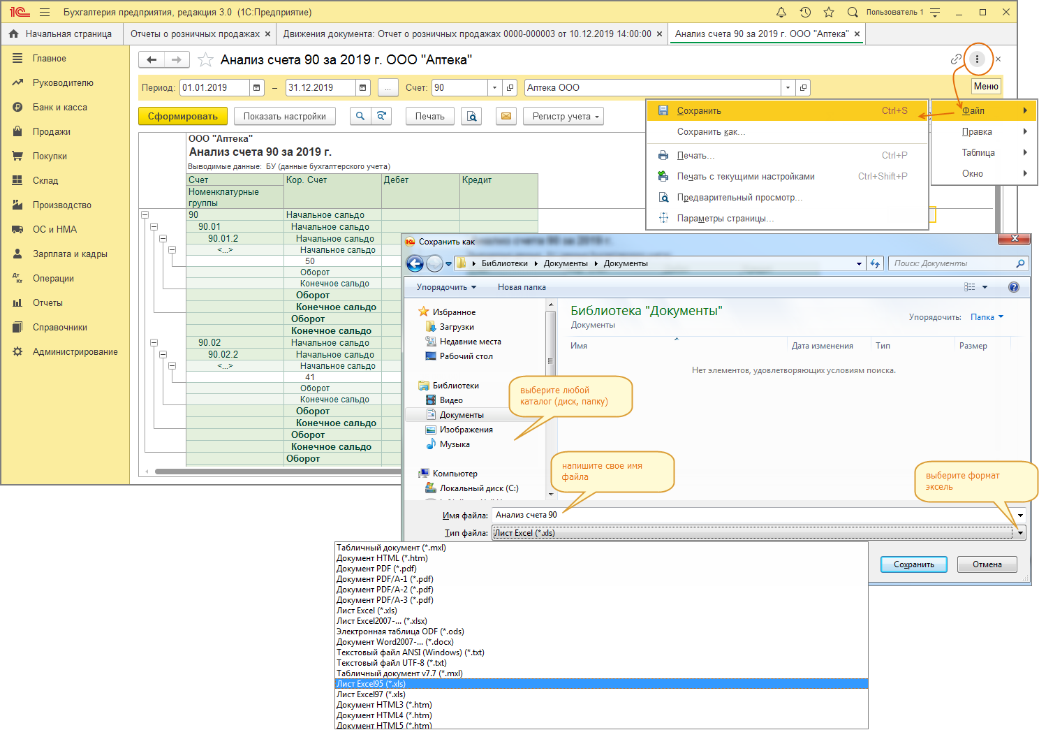Select Рабочий стол in dialog tree

click(466, 356)
